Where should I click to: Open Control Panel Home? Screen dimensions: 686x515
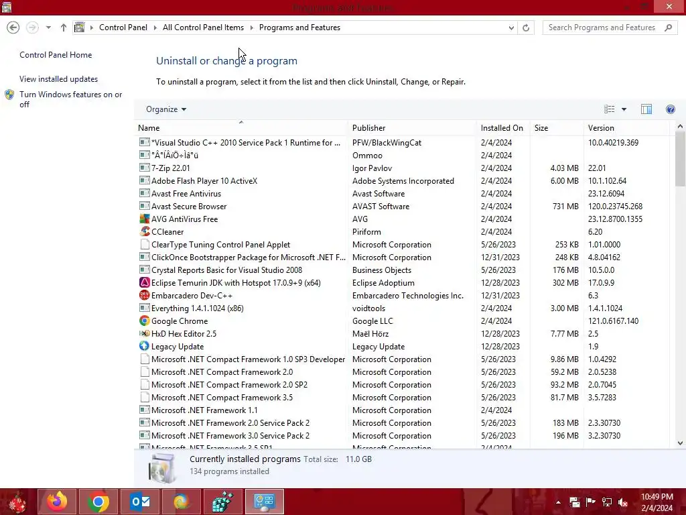[x=56, y=55]
